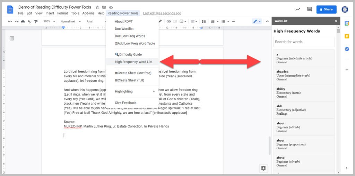Open the 100% zoom dropdown
355x176 pixels.
pyautogui.click(x=49, y=21)
